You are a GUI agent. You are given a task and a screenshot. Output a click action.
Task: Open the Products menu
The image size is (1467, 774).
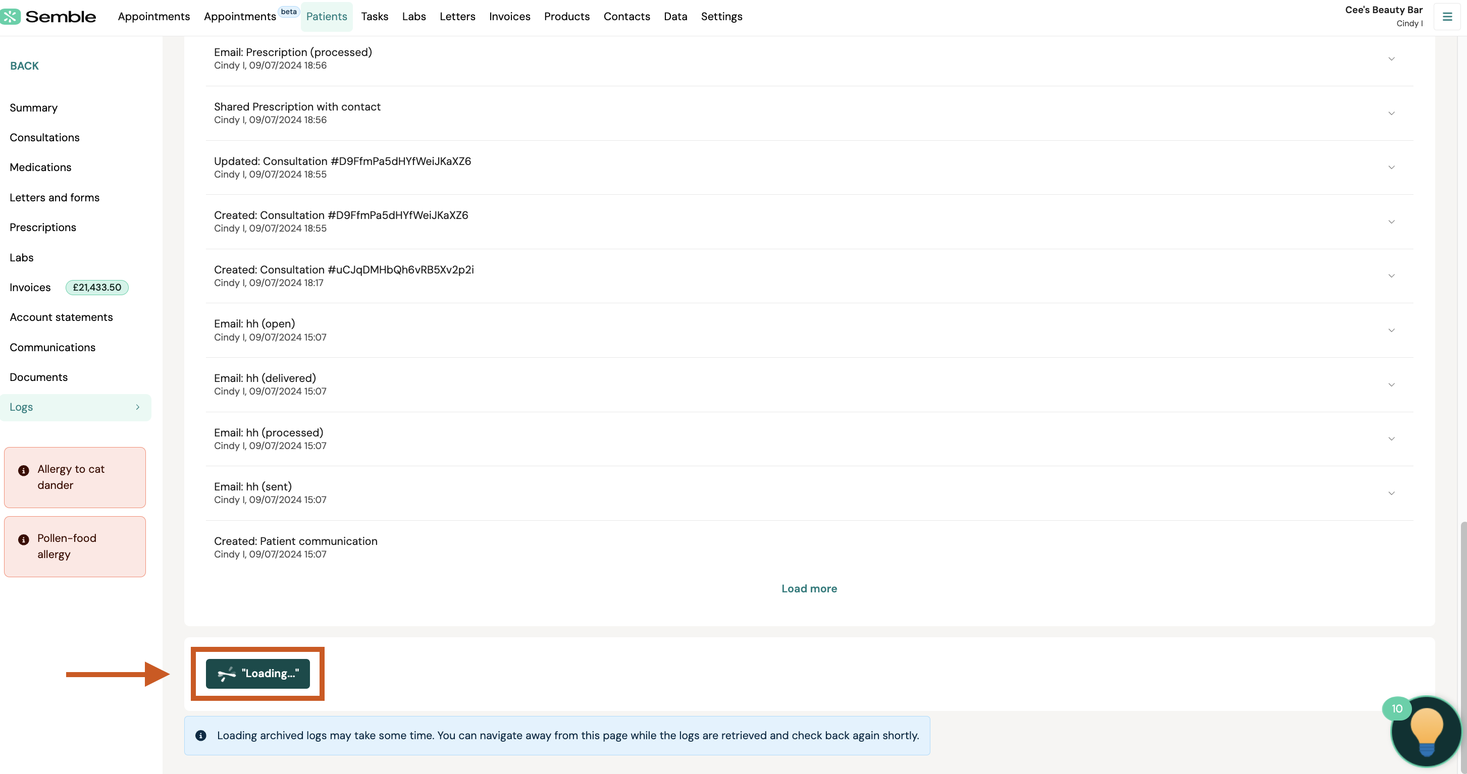pos(566,17)
